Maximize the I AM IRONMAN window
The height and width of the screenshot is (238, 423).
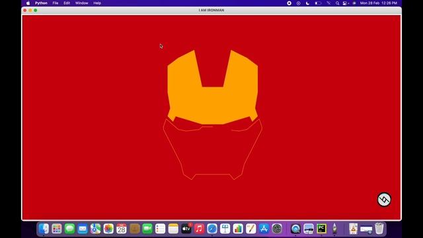point(36,11)
